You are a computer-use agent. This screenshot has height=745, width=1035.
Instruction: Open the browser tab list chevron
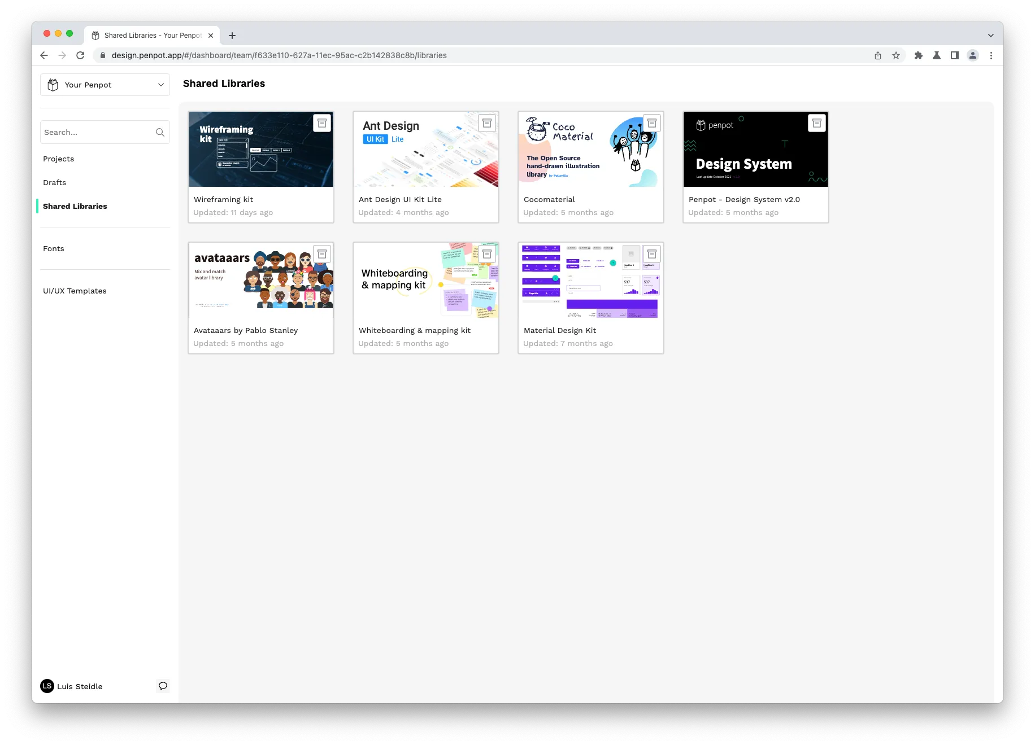click(990, 34)
